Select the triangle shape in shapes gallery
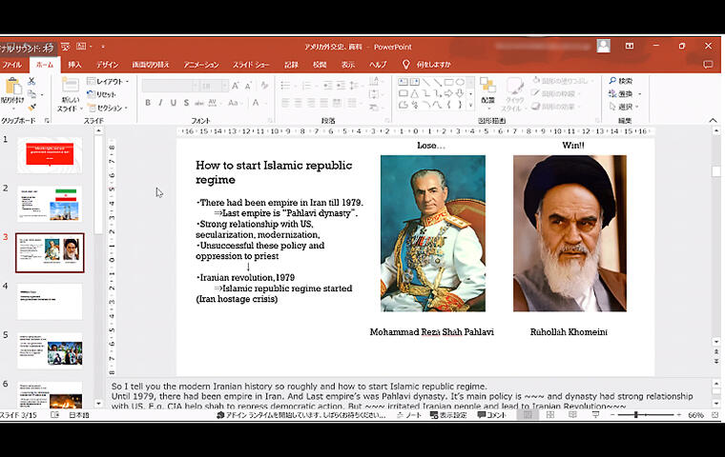Screen dimensions: 725x457 pos(415,93)
